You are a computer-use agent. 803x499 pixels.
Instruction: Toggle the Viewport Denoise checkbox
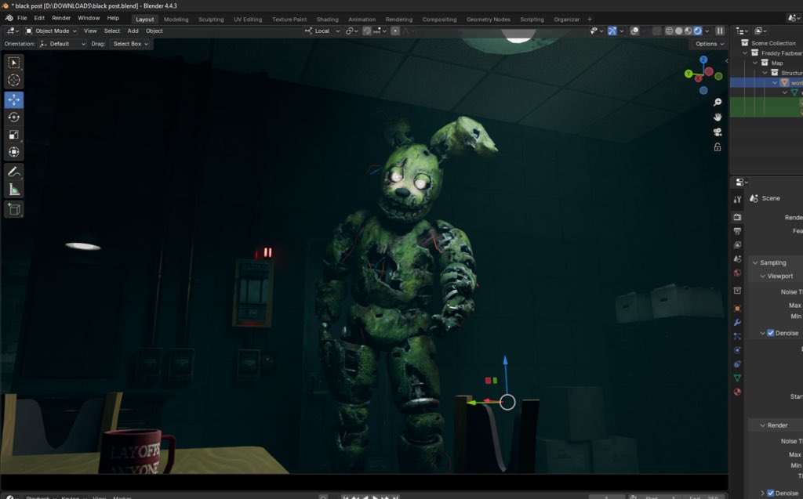770,333
